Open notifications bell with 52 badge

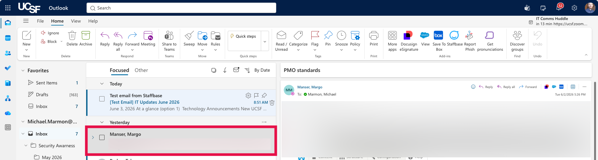click(559, 7)
